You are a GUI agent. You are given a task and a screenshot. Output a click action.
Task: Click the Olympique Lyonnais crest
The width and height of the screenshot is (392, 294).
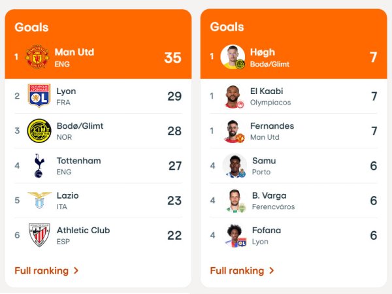tap(39, 95)
